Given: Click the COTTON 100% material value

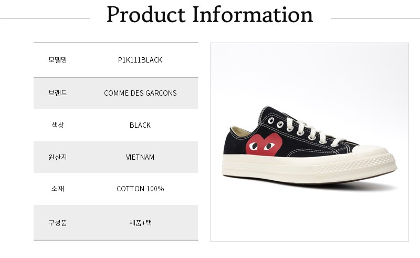Looking at the screenshot, I should point(140,189).
